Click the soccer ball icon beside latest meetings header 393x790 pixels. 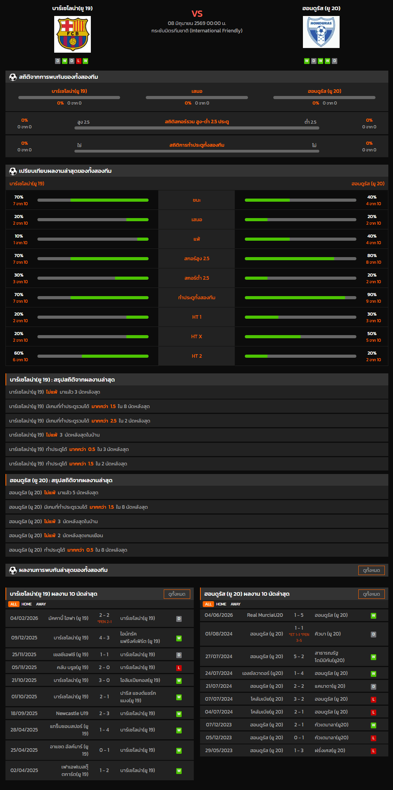[x=13, y=570]
